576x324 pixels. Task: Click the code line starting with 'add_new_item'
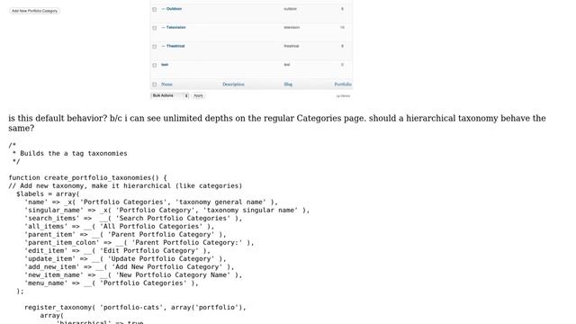pos(130,266)
